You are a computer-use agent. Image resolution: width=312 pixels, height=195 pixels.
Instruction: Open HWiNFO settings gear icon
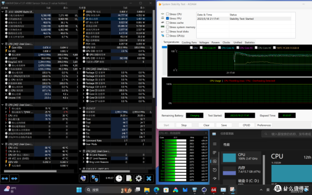point(139,179)
